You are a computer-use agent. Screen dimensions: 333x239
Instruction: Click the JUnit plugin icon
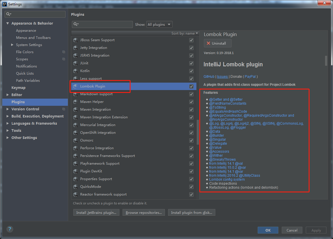coord(75,63)
